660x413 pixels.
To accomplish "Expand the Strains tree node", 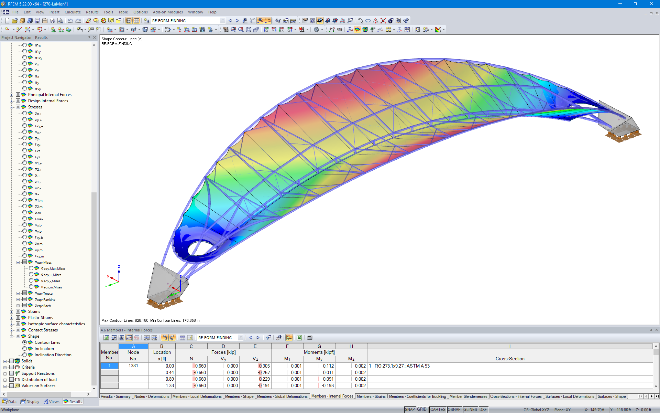I will coord(12,311).
